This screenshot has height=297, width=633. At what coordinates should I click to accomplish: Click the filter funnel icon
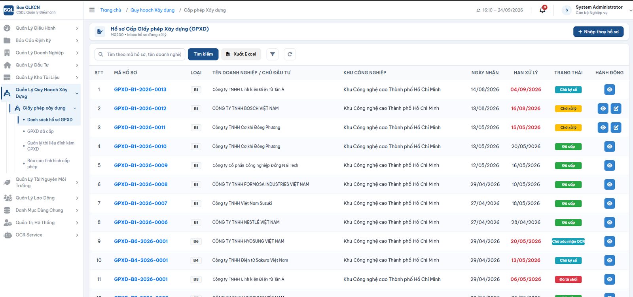coord(273,54)
